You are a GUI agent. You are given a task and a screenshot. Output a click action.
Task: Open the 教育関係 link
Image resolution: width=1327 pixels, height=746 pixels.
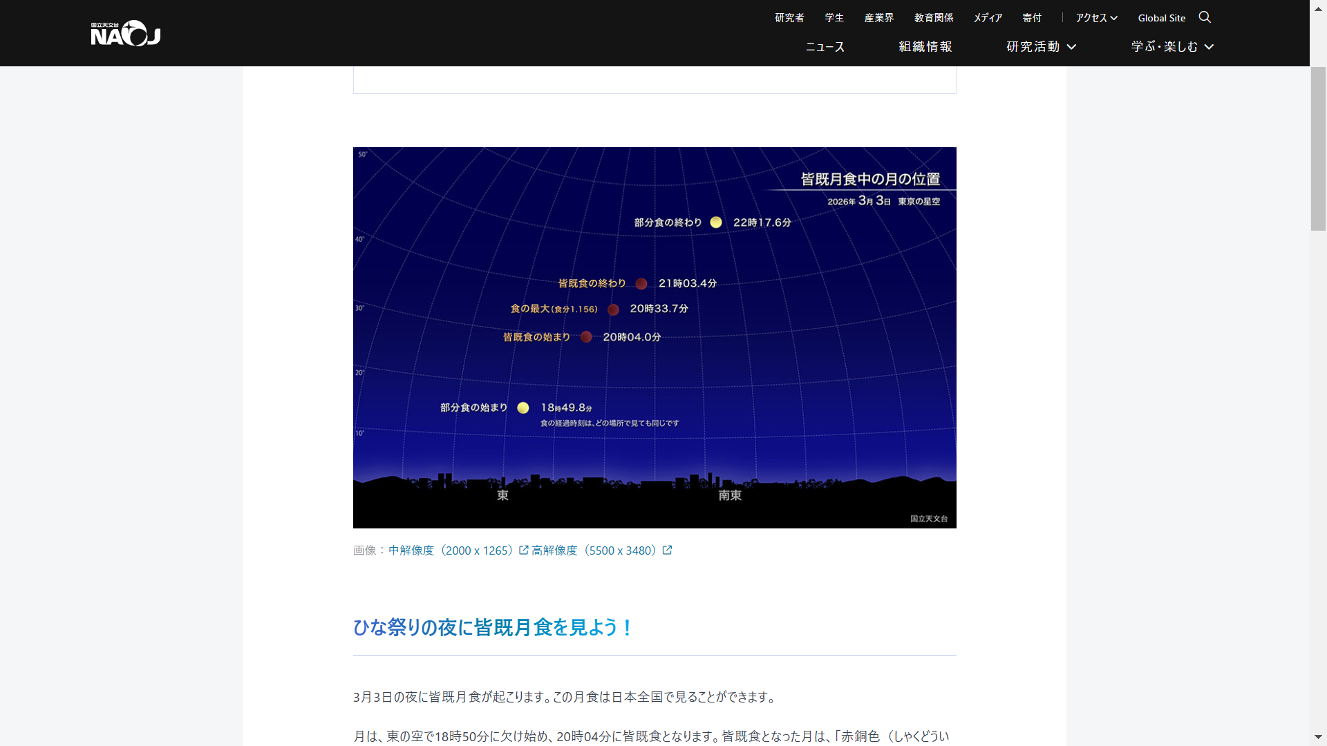tap(934, 18)
